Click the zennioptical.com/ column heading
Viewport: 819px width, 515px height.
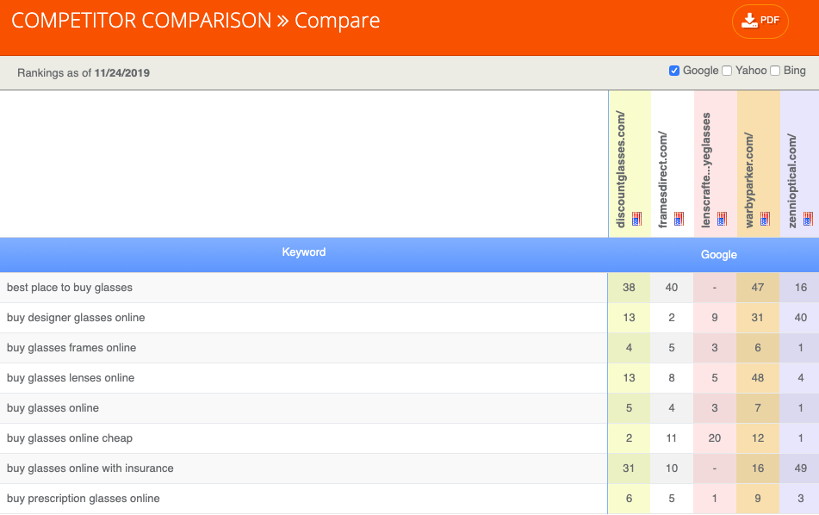(x=791, y=181)
